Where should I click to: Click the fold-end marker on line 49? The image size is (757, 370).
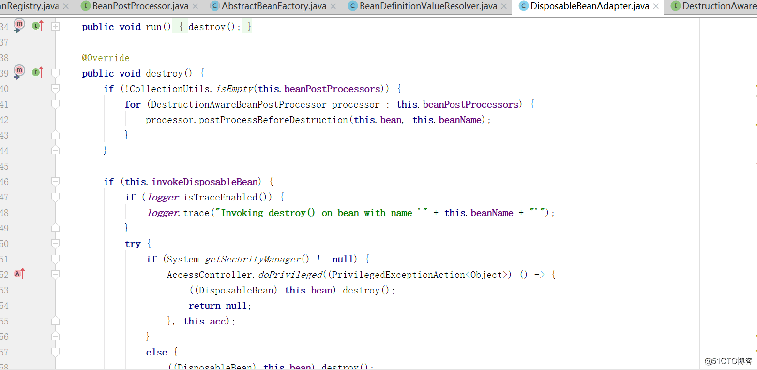coord(56,228)
